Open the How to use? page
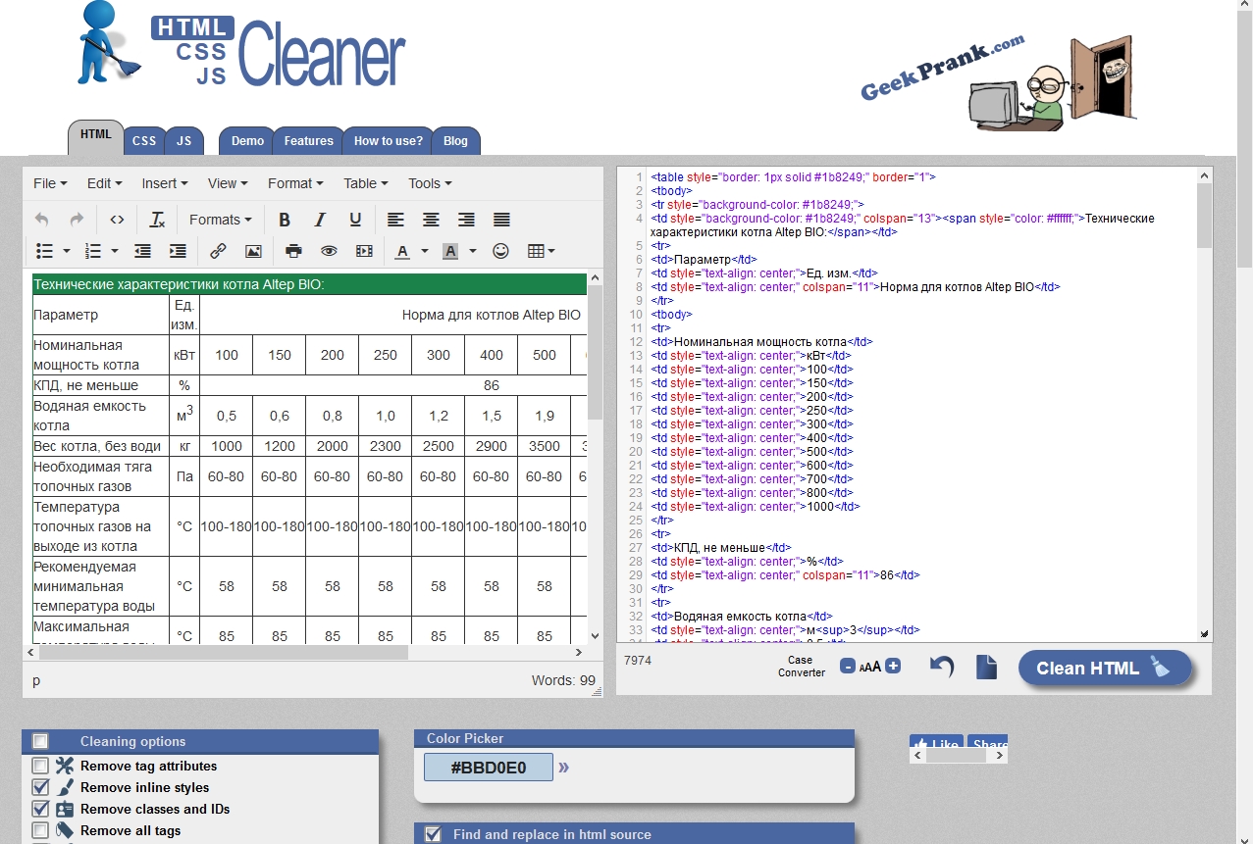The width and height of the screenshot is (1253, 844). [x=389, y=141]
